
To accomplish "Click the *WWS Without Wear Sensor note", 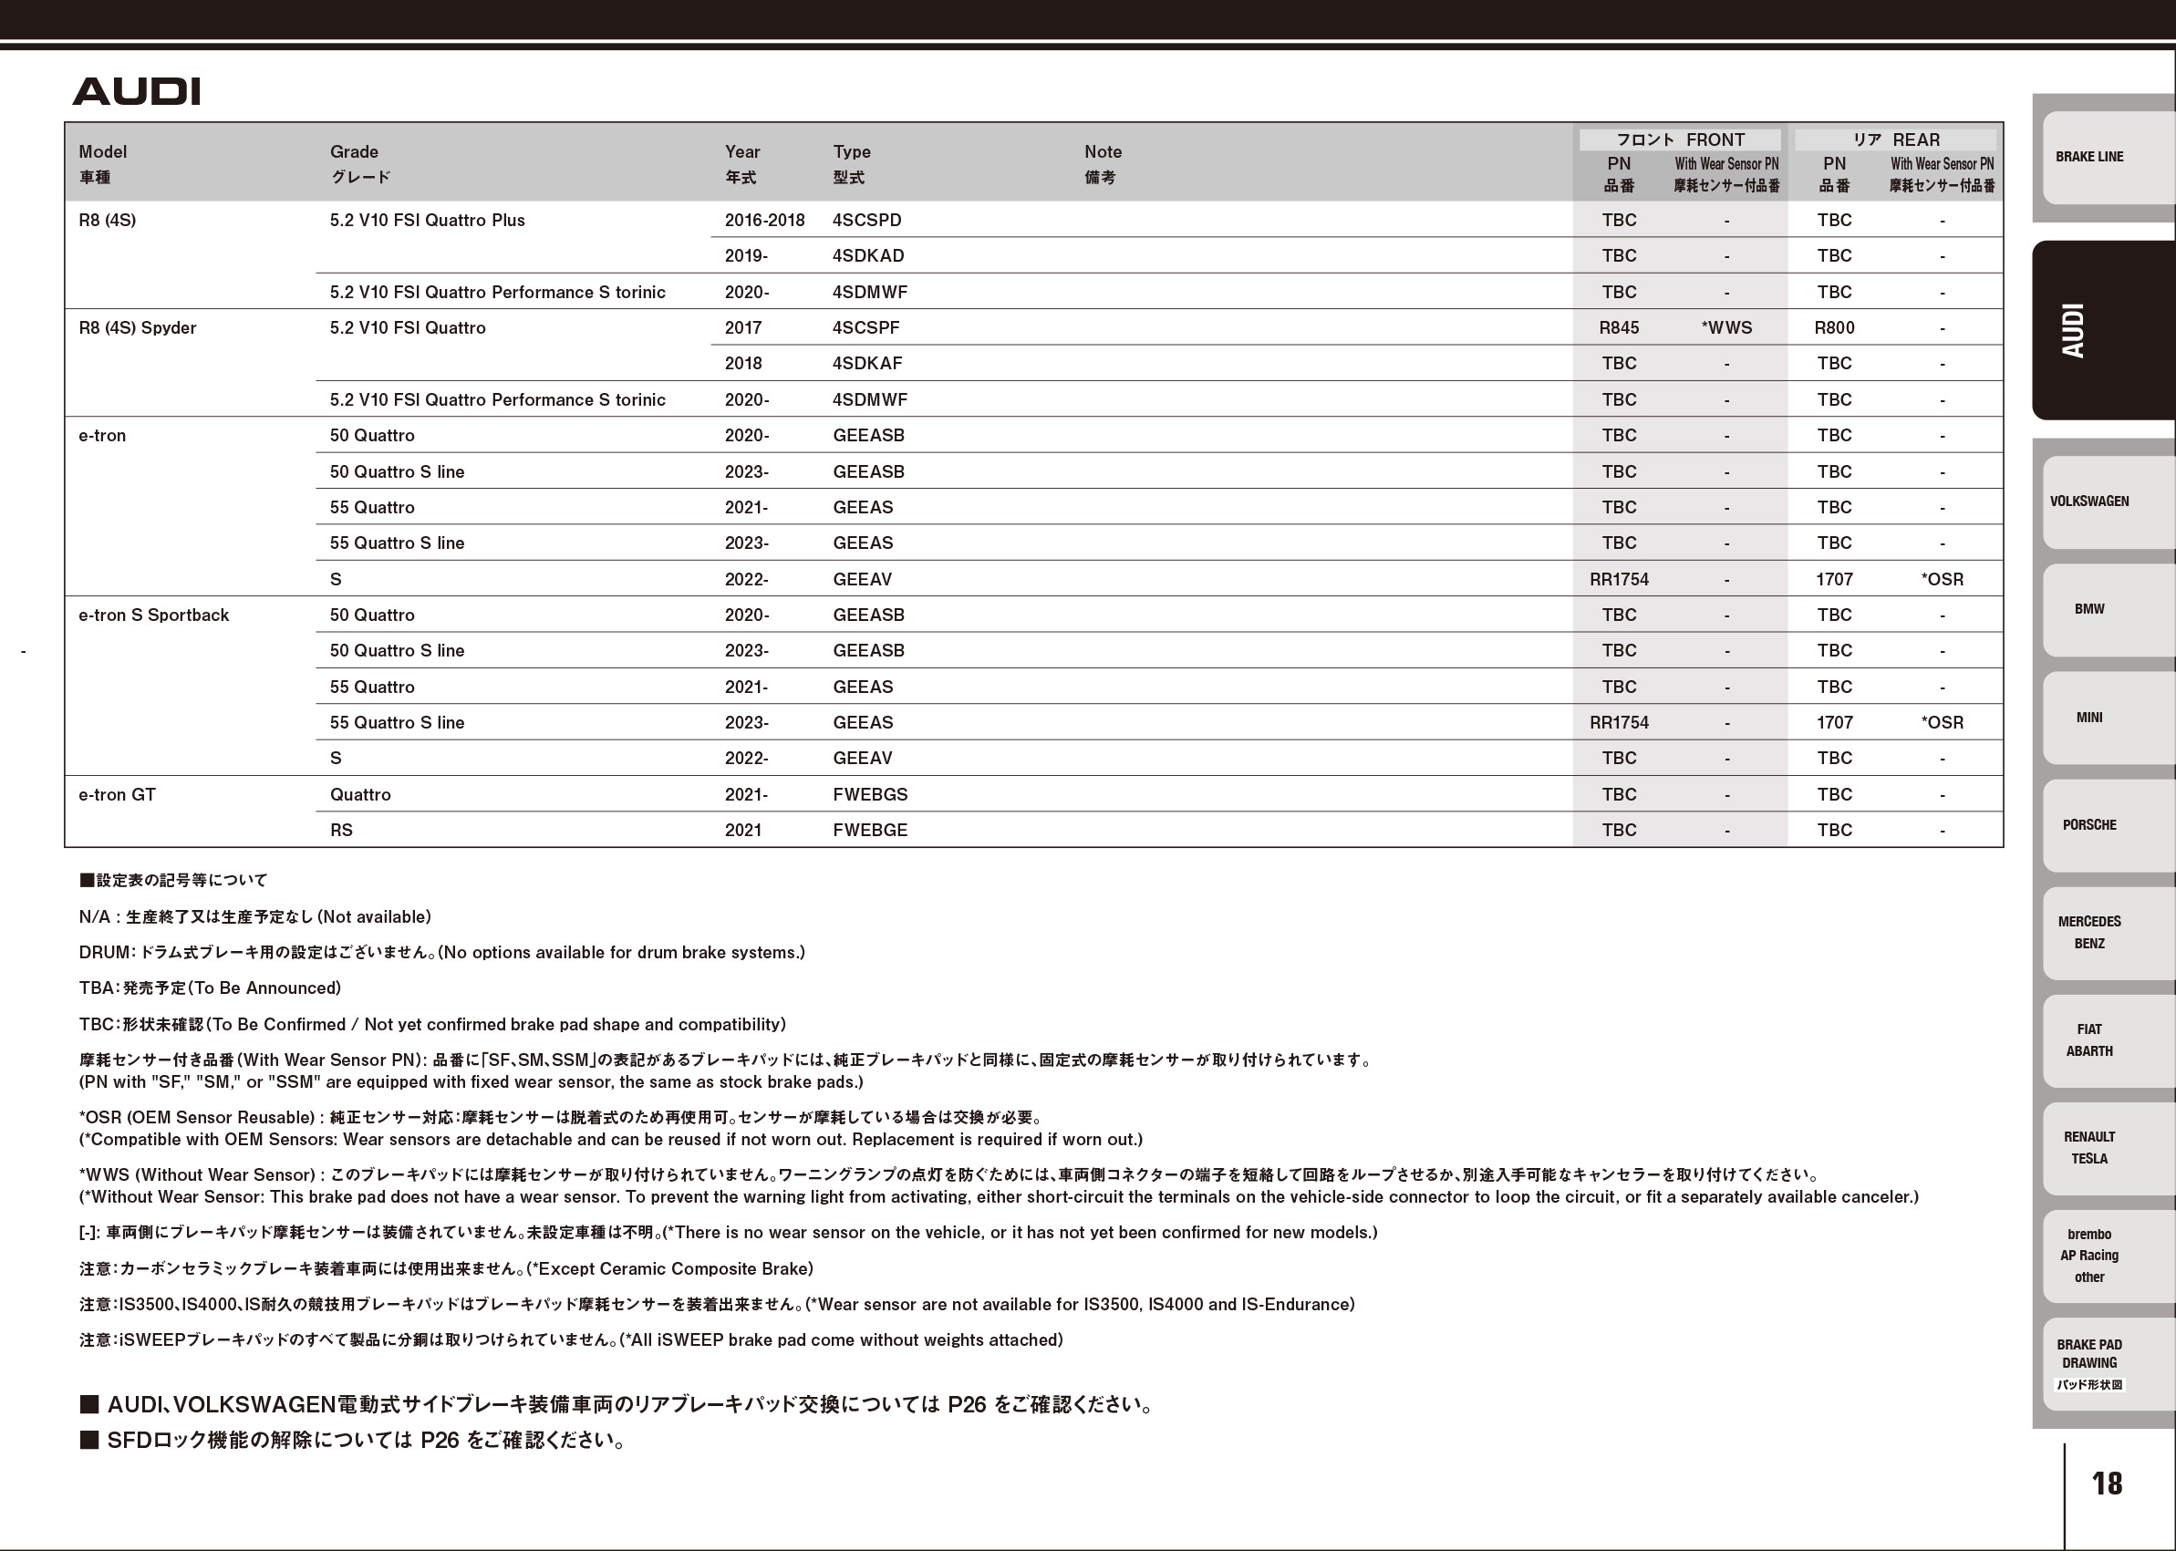I will (x=1000, y=1185).
